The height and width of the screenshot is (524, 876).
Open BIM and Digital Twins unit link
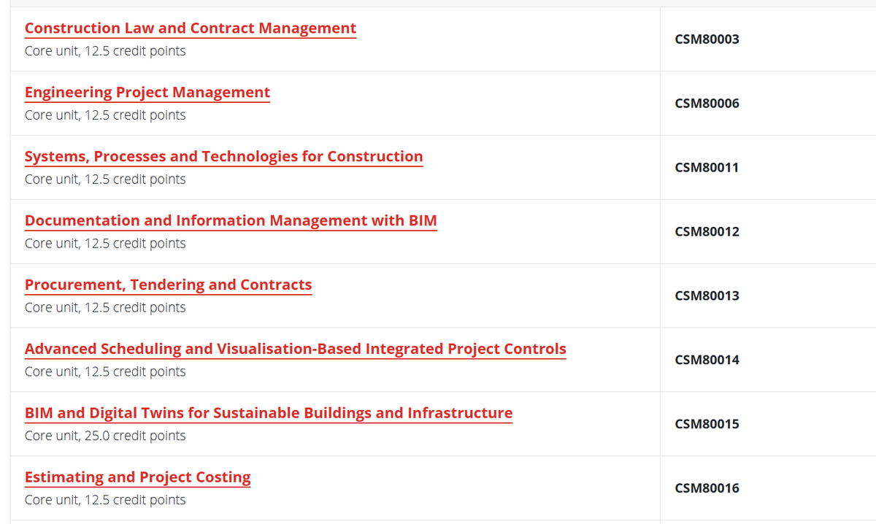point(269,414)
